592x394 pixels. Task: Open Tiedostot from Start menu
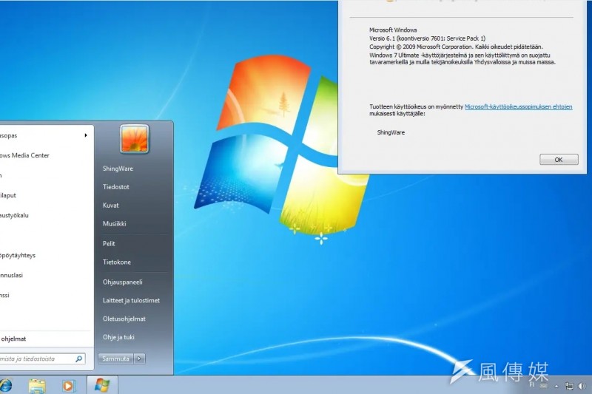click(x=116, y=186)
